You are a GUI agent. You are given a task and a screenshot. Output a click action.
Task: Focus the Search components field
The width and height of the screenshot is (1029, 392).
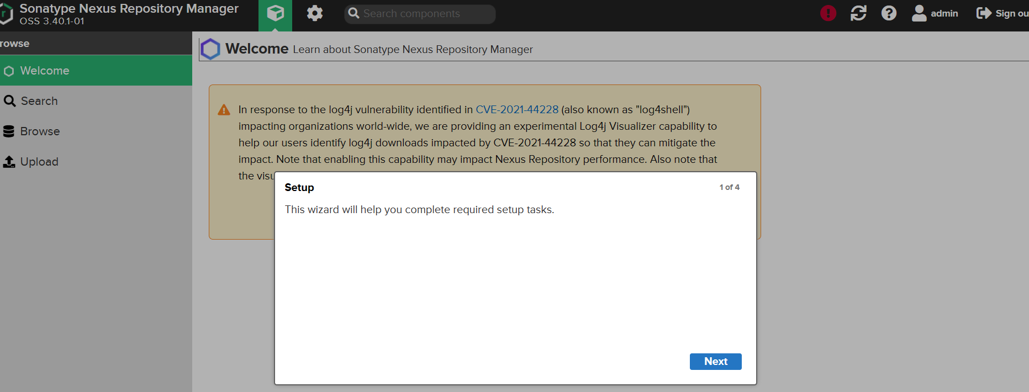click(420, 14)
